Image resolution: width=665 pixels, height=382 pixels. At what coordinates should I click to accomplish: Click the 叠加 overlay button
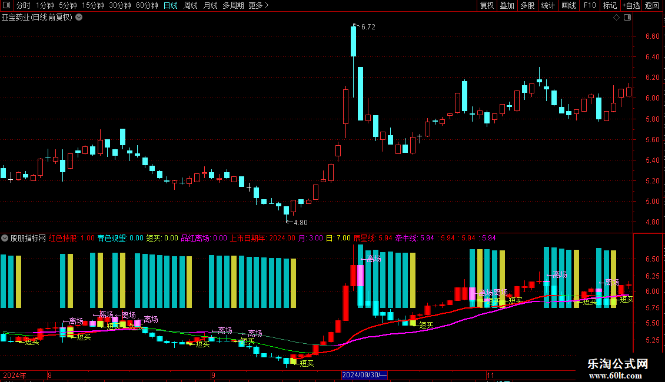[x=507, y=5]
